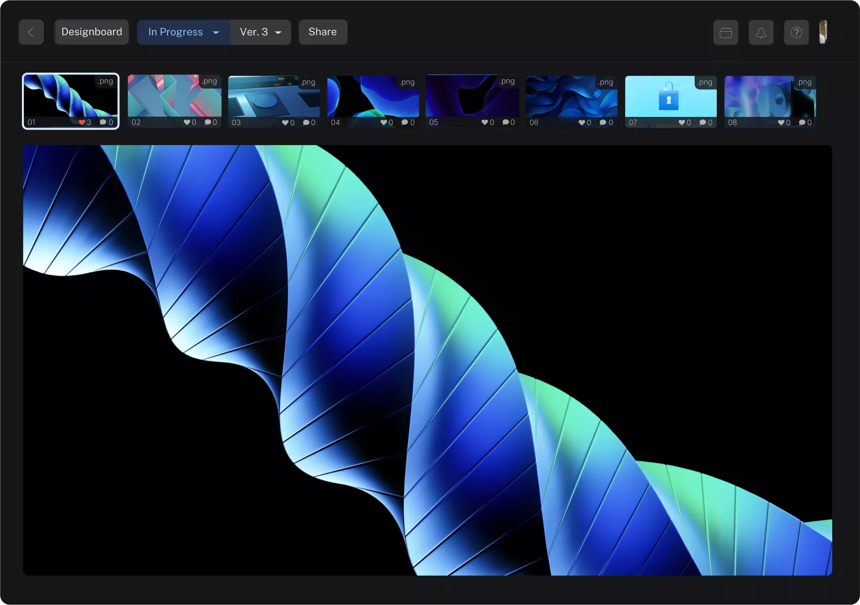Select thumbnail 06 blue waves image
The image size is (860, 605).
click(571, 97)
